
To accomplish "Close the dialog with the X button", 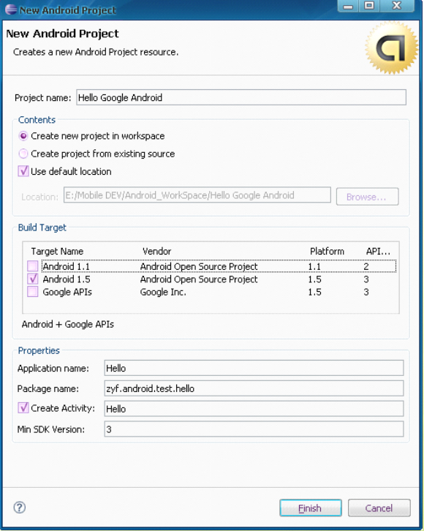I will (x=397, y=7).
